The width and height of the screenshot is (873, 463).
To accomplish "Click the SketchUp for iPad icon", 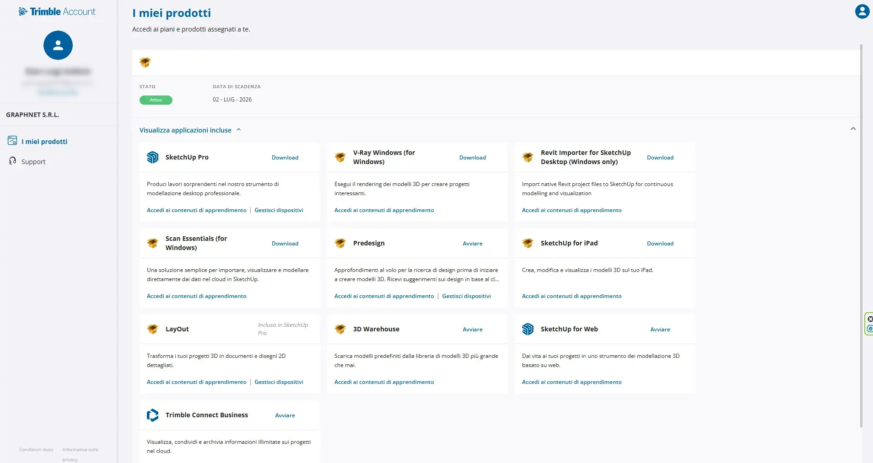I will click(x=528, y=243).
